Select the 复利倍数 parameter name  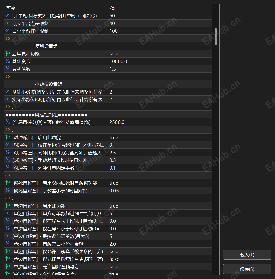(x=21, y=69)
